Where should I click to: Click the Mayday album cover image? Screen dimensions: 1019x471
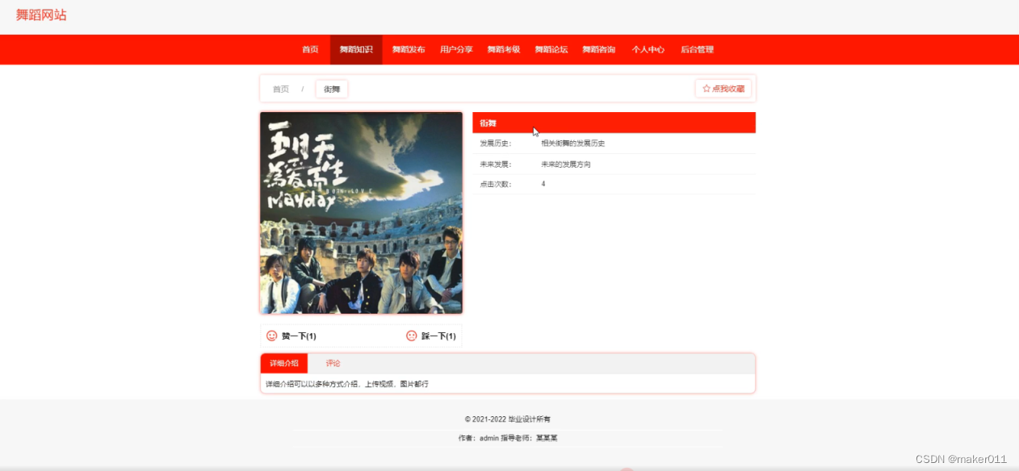tap(361, 213)
